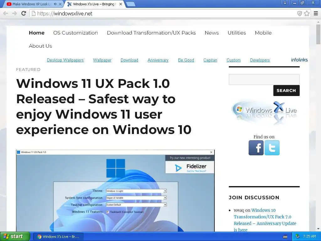The height and width of the screenshot is (241, 321).
Task: Open a new tab with the new-tab button
Action: click(130, 4)
